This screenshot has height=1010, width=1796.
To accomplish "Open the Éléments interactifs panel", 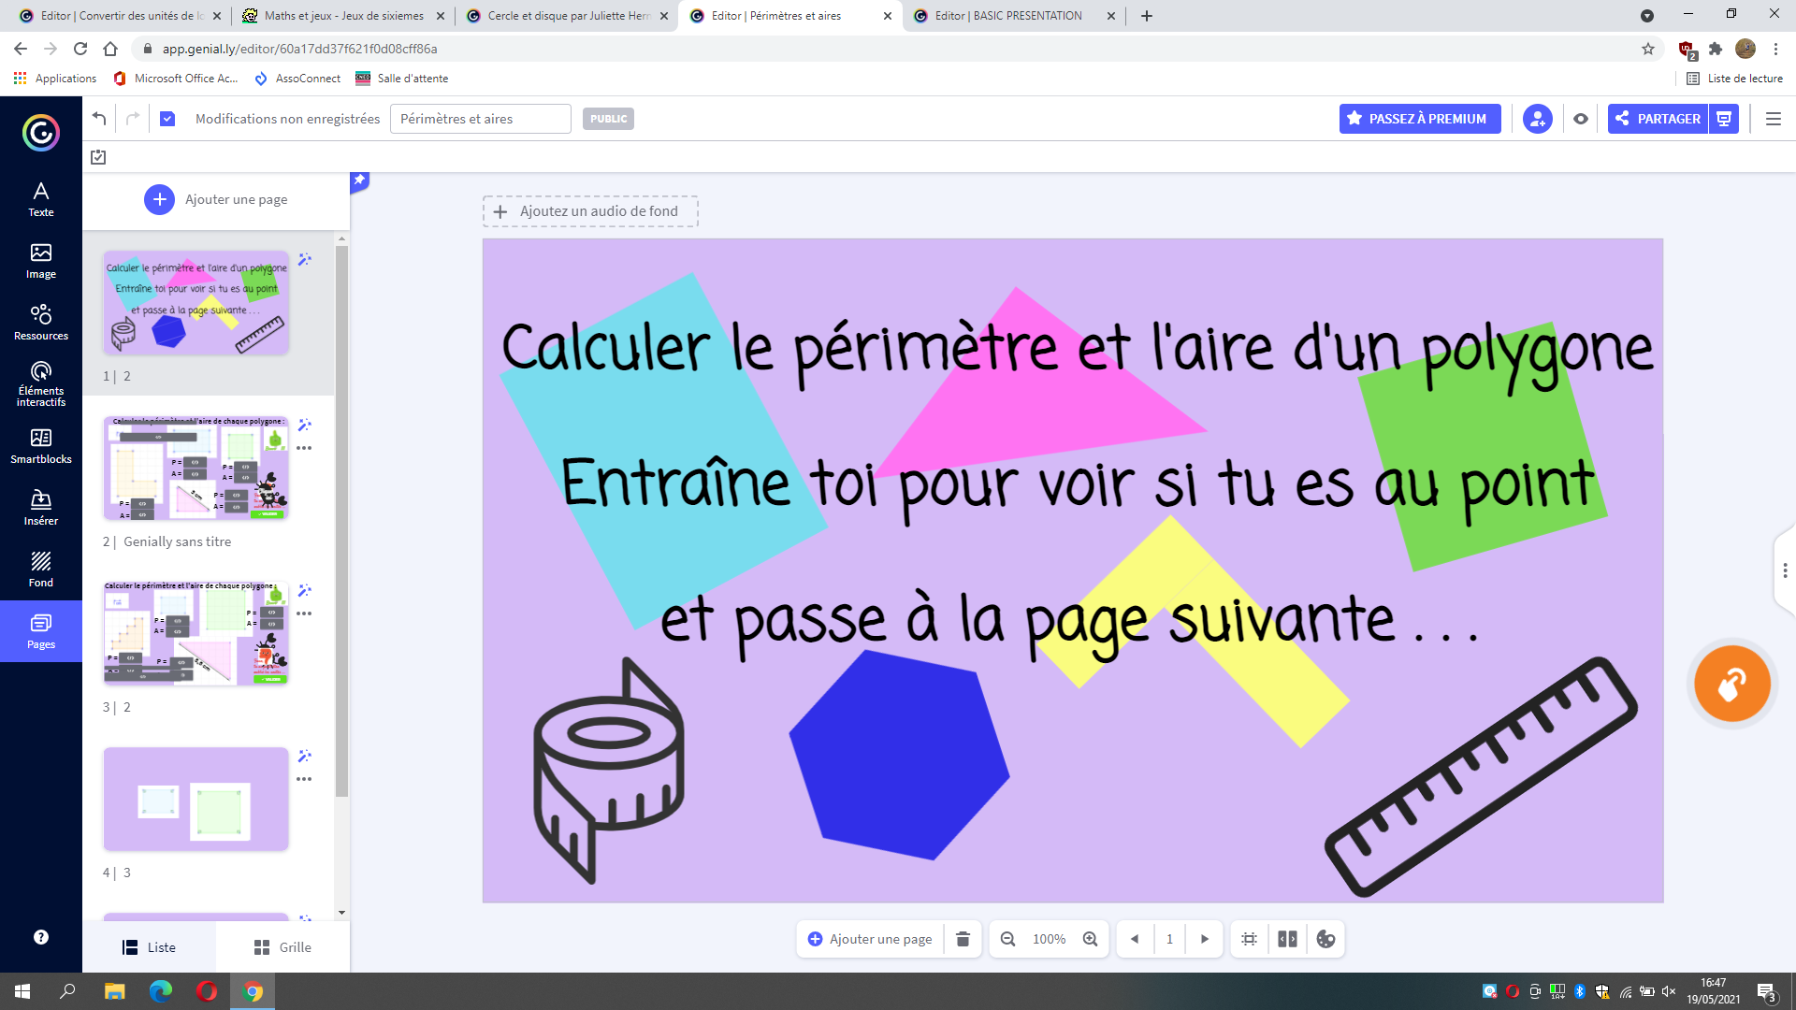I will [x=40, y=383].
